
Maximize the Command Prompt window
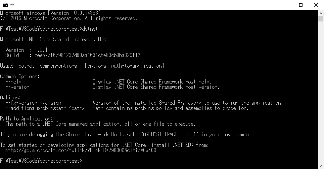[x=301, y=5]
